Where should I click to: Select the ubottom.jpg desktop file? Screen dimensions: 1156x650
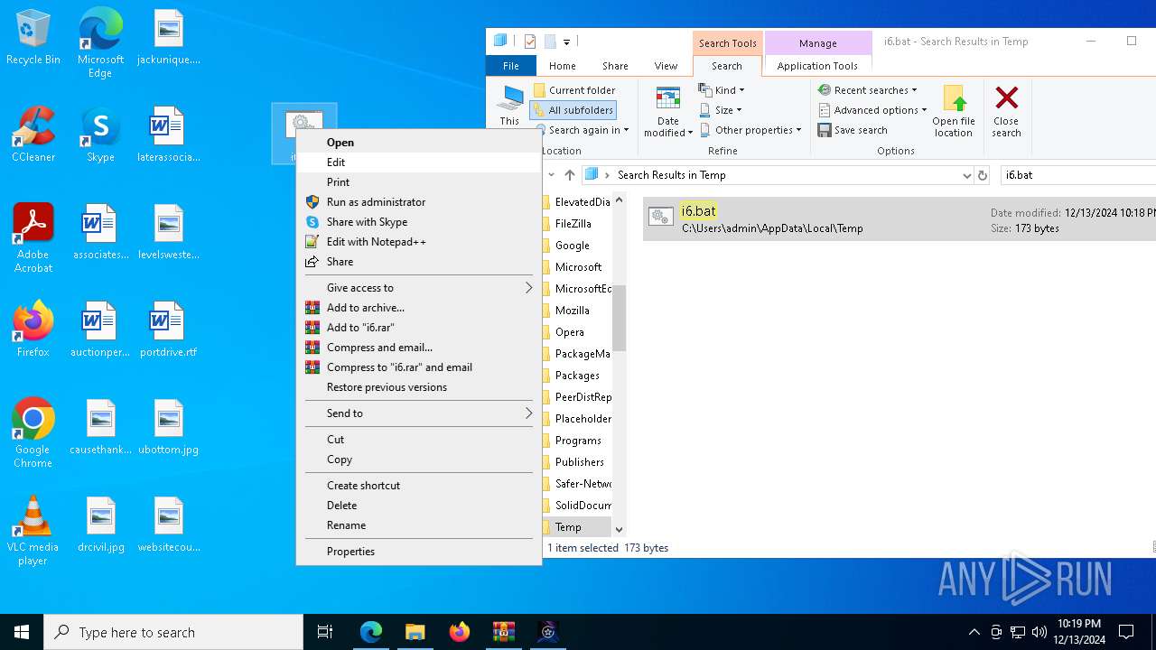coord(168,427)
